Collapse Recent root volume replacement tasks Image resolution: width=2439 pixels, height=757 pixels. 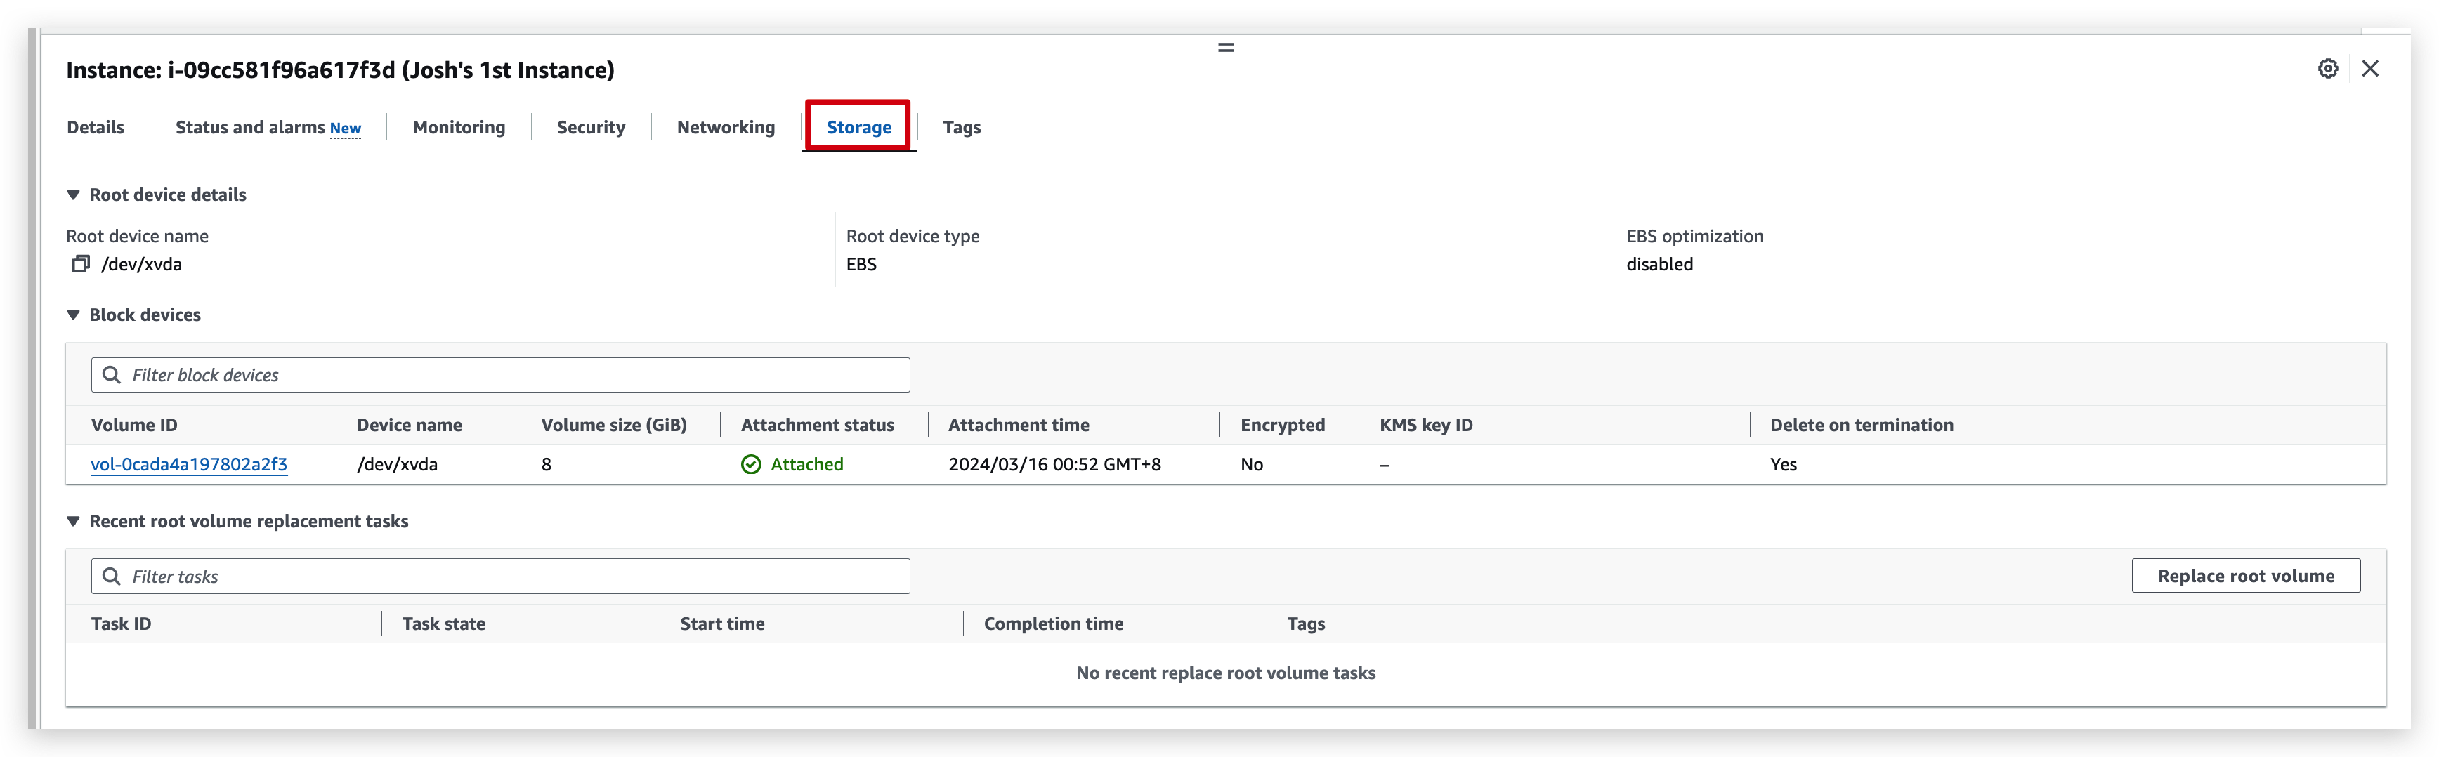click(74, 520)
